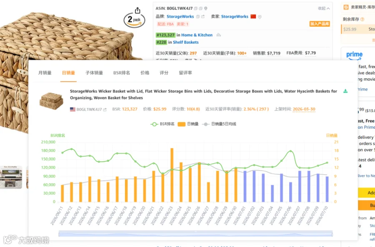
Task: Open the StorageWorks brand link
Action: [x=180, y=17]
